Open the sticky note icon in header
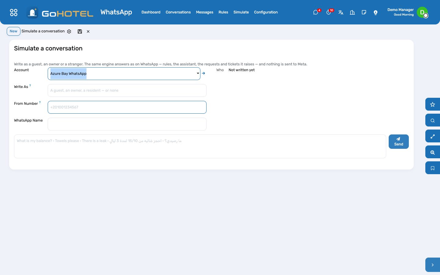 pos(364,12)
